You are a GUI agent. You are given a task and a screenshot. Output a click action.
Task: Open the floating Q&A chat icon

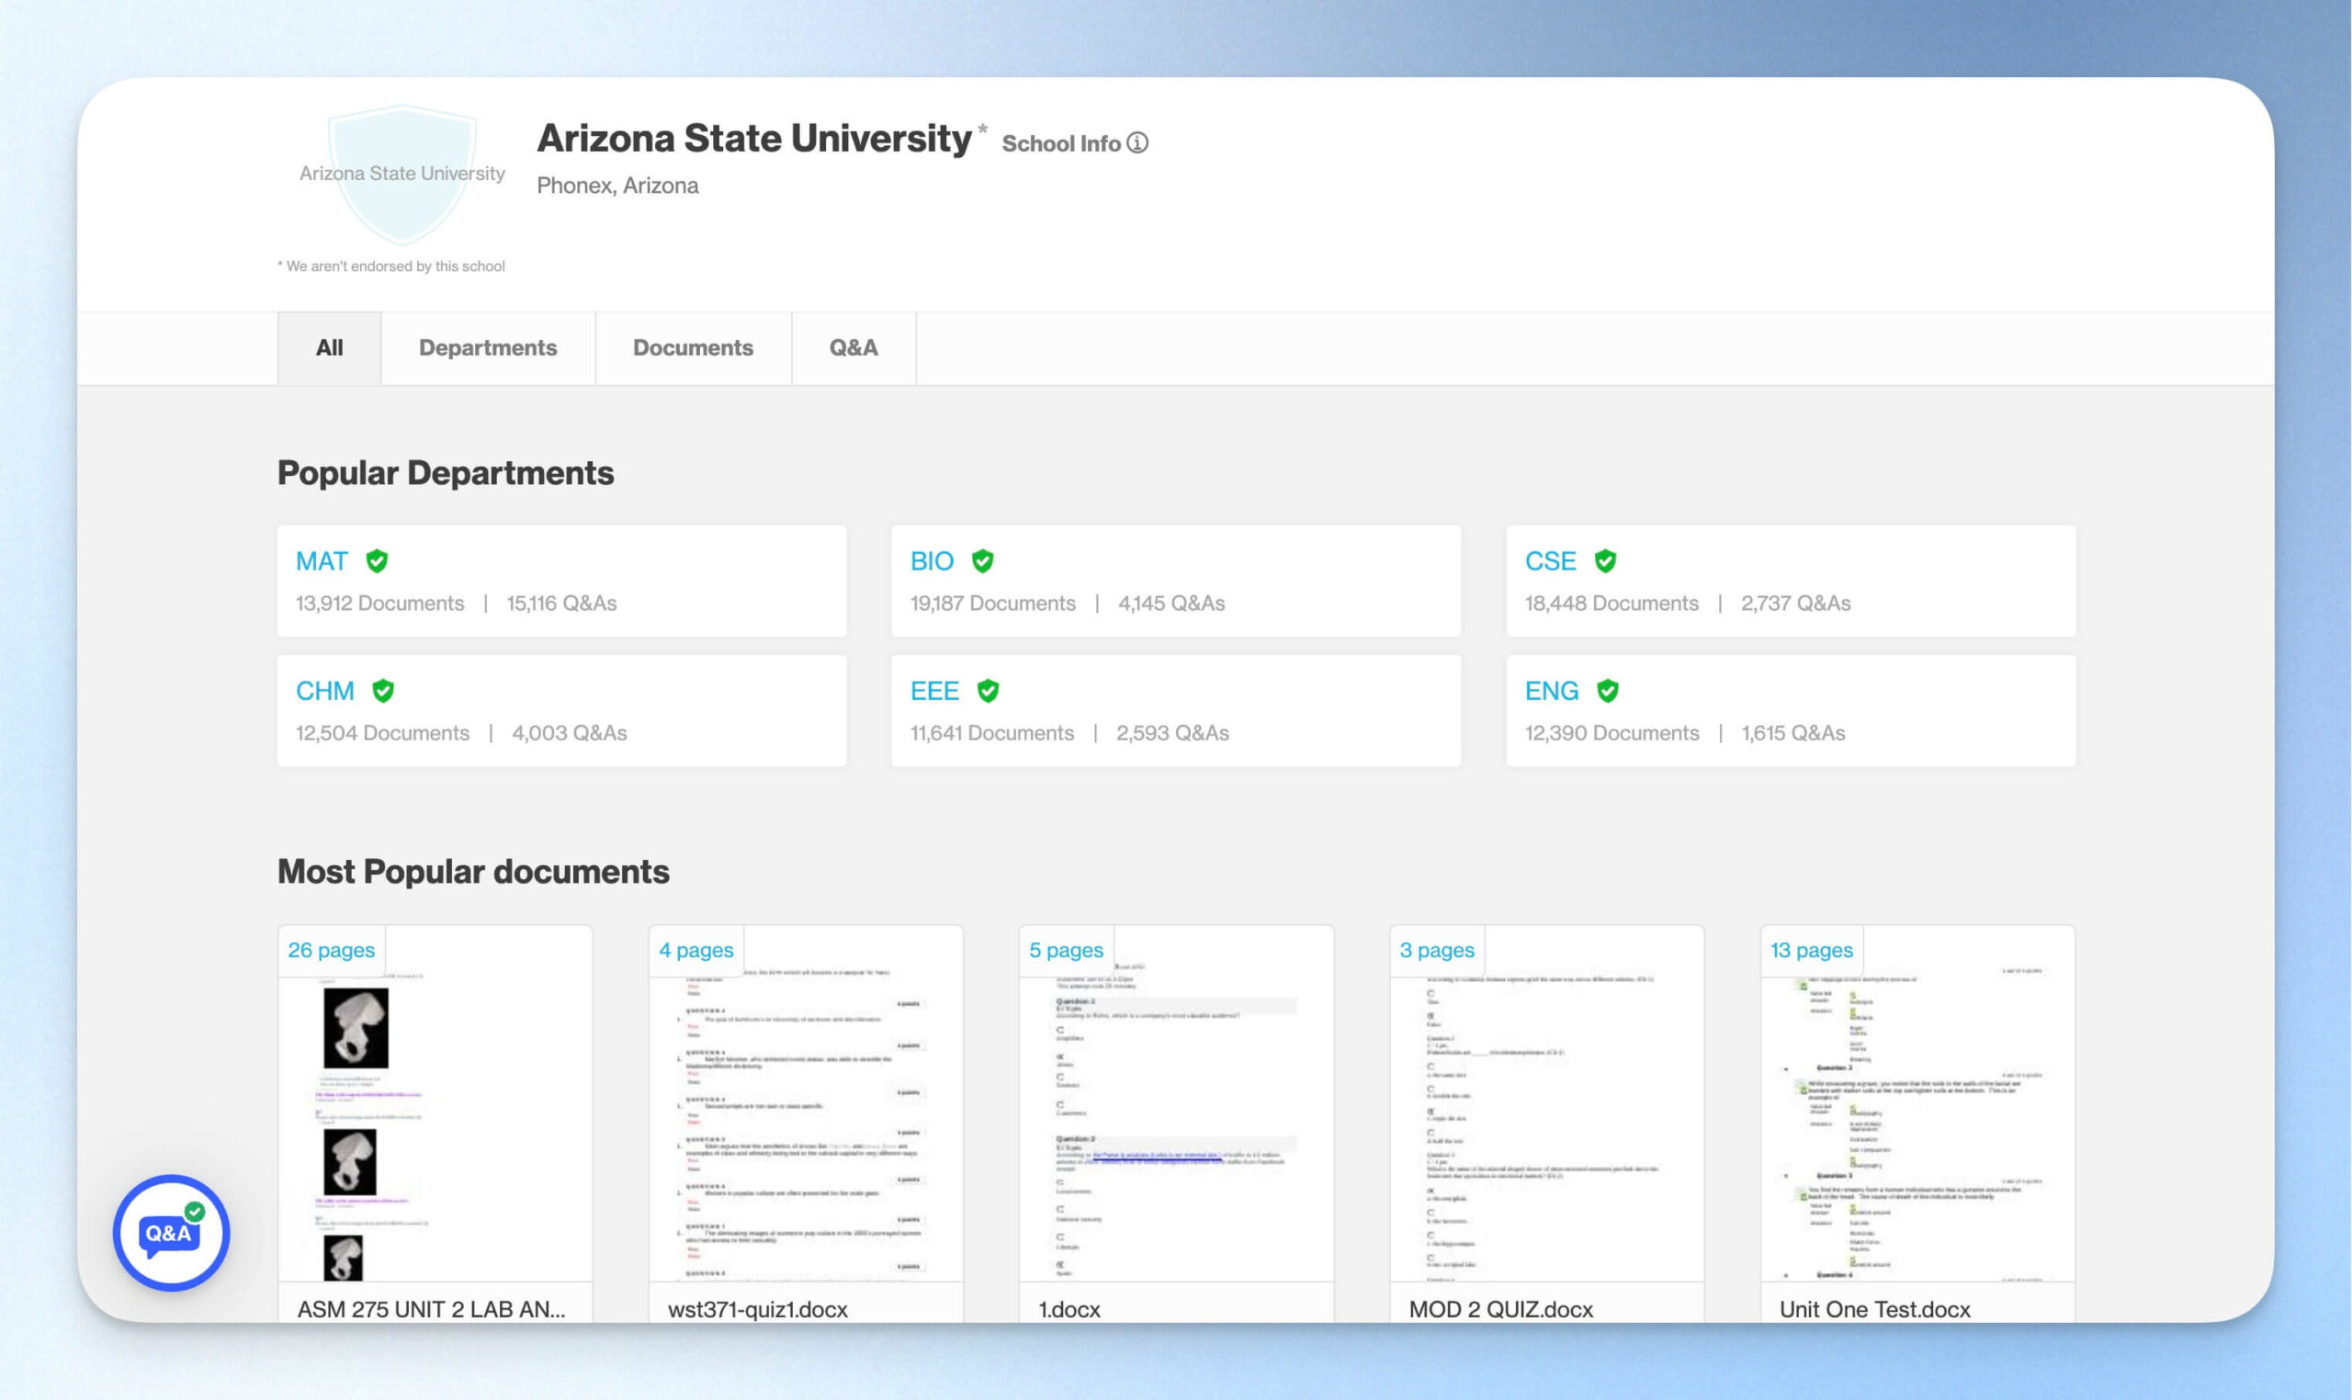(x=171, y=1232)
